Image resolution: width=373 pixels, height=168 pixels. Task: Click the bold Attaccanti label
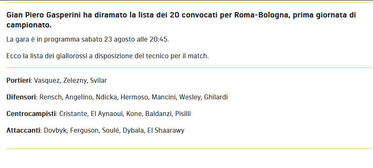click(23, 131)
